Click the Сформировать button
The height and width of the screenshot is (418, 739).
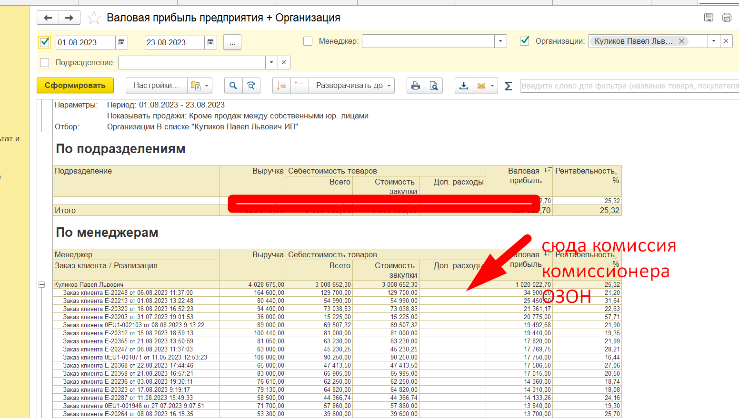point(75,86)
